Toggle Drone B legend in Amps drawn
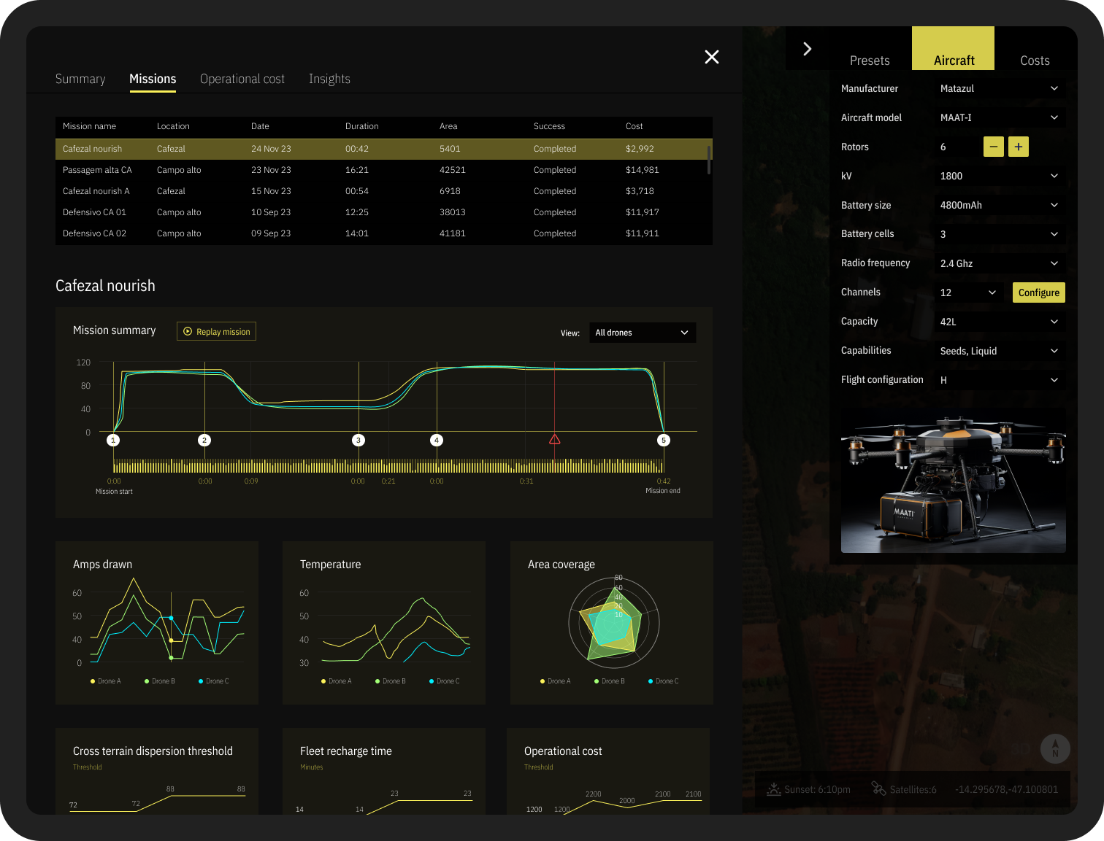Image resolution: width=1104 pixels, height=841 pixels. coord(160,681)
